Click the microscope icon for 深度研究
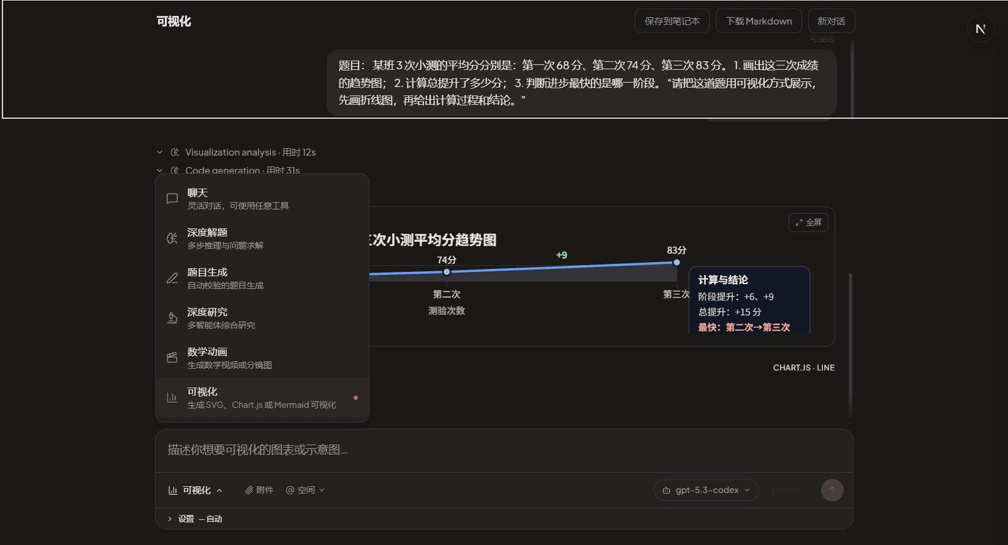The width and height of the screenshot is (1008, 545). tap(172, 318)
